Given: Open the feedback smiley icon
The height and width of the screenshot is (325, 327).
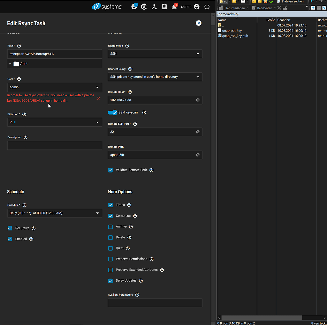Looking at the screenshot, I should click(134, 6).
